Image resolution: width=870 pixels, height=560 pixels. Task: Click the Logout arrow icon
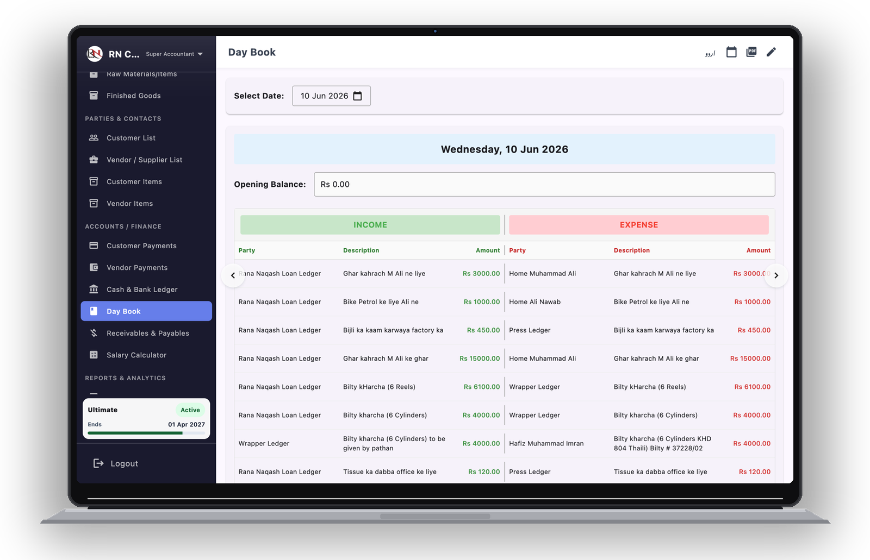(x=98, y=463)
